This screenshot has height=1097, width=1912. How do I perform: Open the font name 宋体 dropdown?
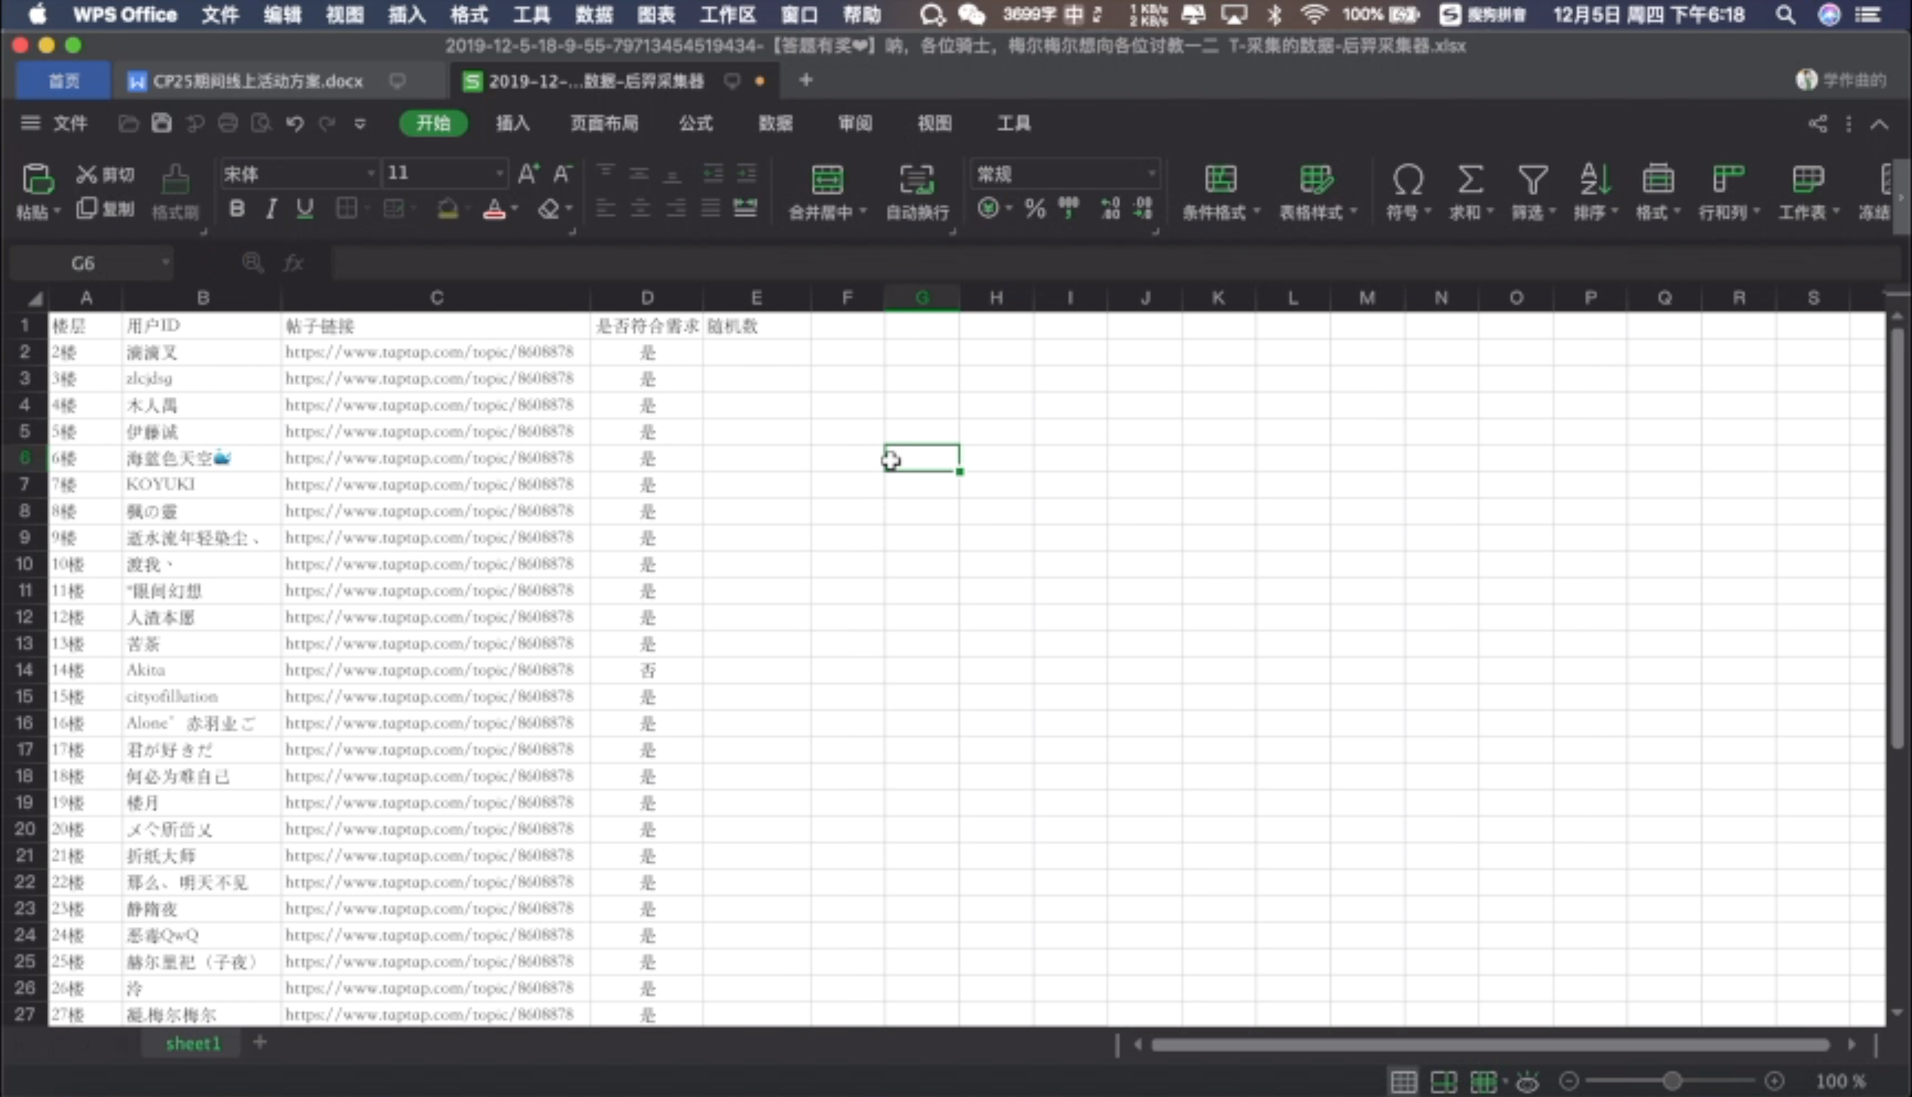[370, 174]
